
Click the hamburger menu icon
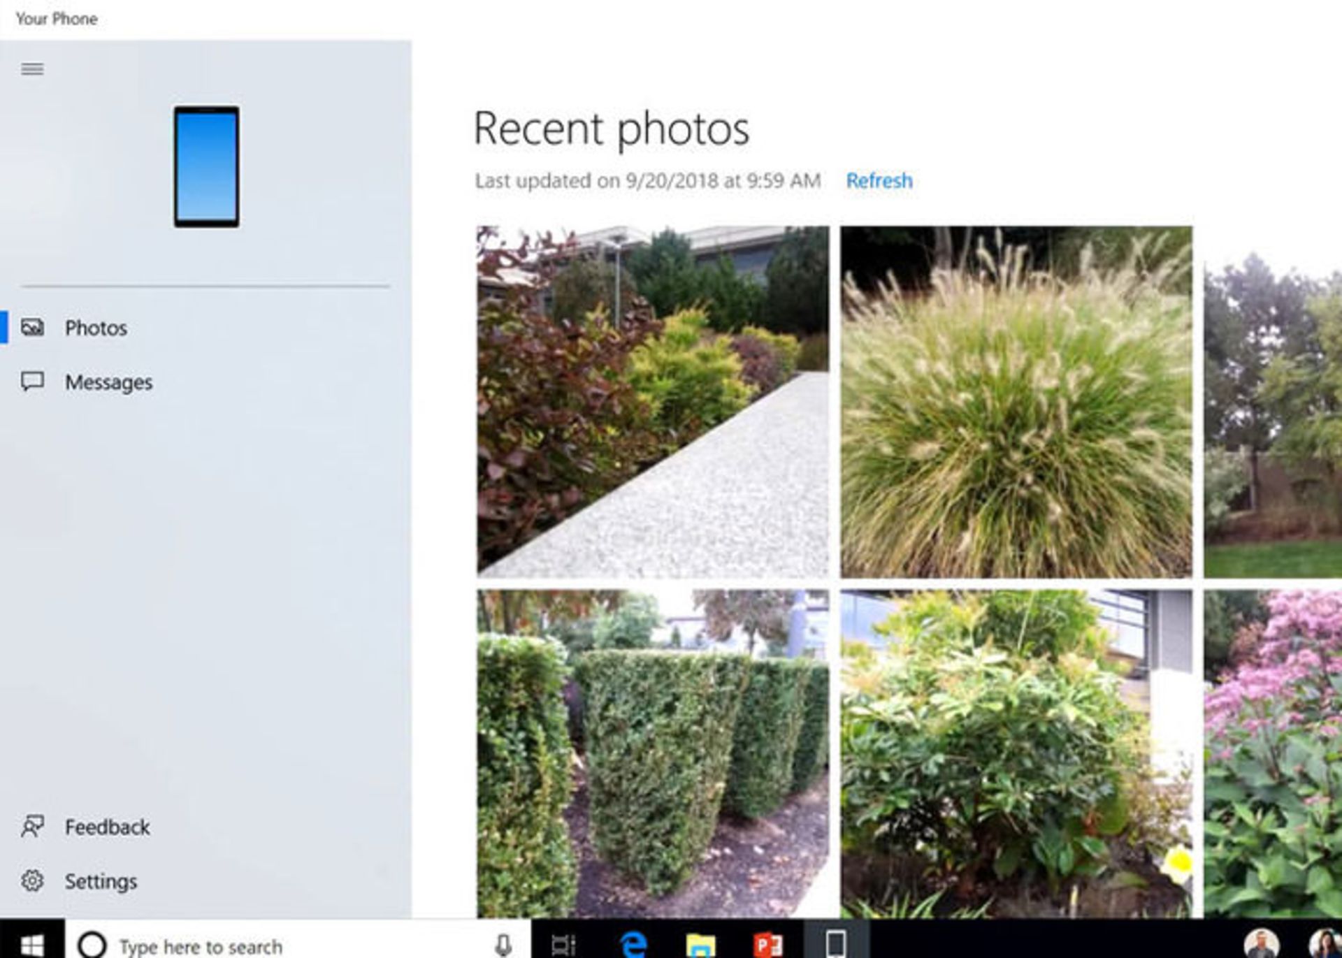31,69
